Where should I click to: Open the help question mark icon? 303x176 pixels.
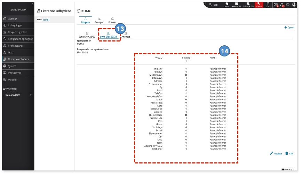(288, 5)
